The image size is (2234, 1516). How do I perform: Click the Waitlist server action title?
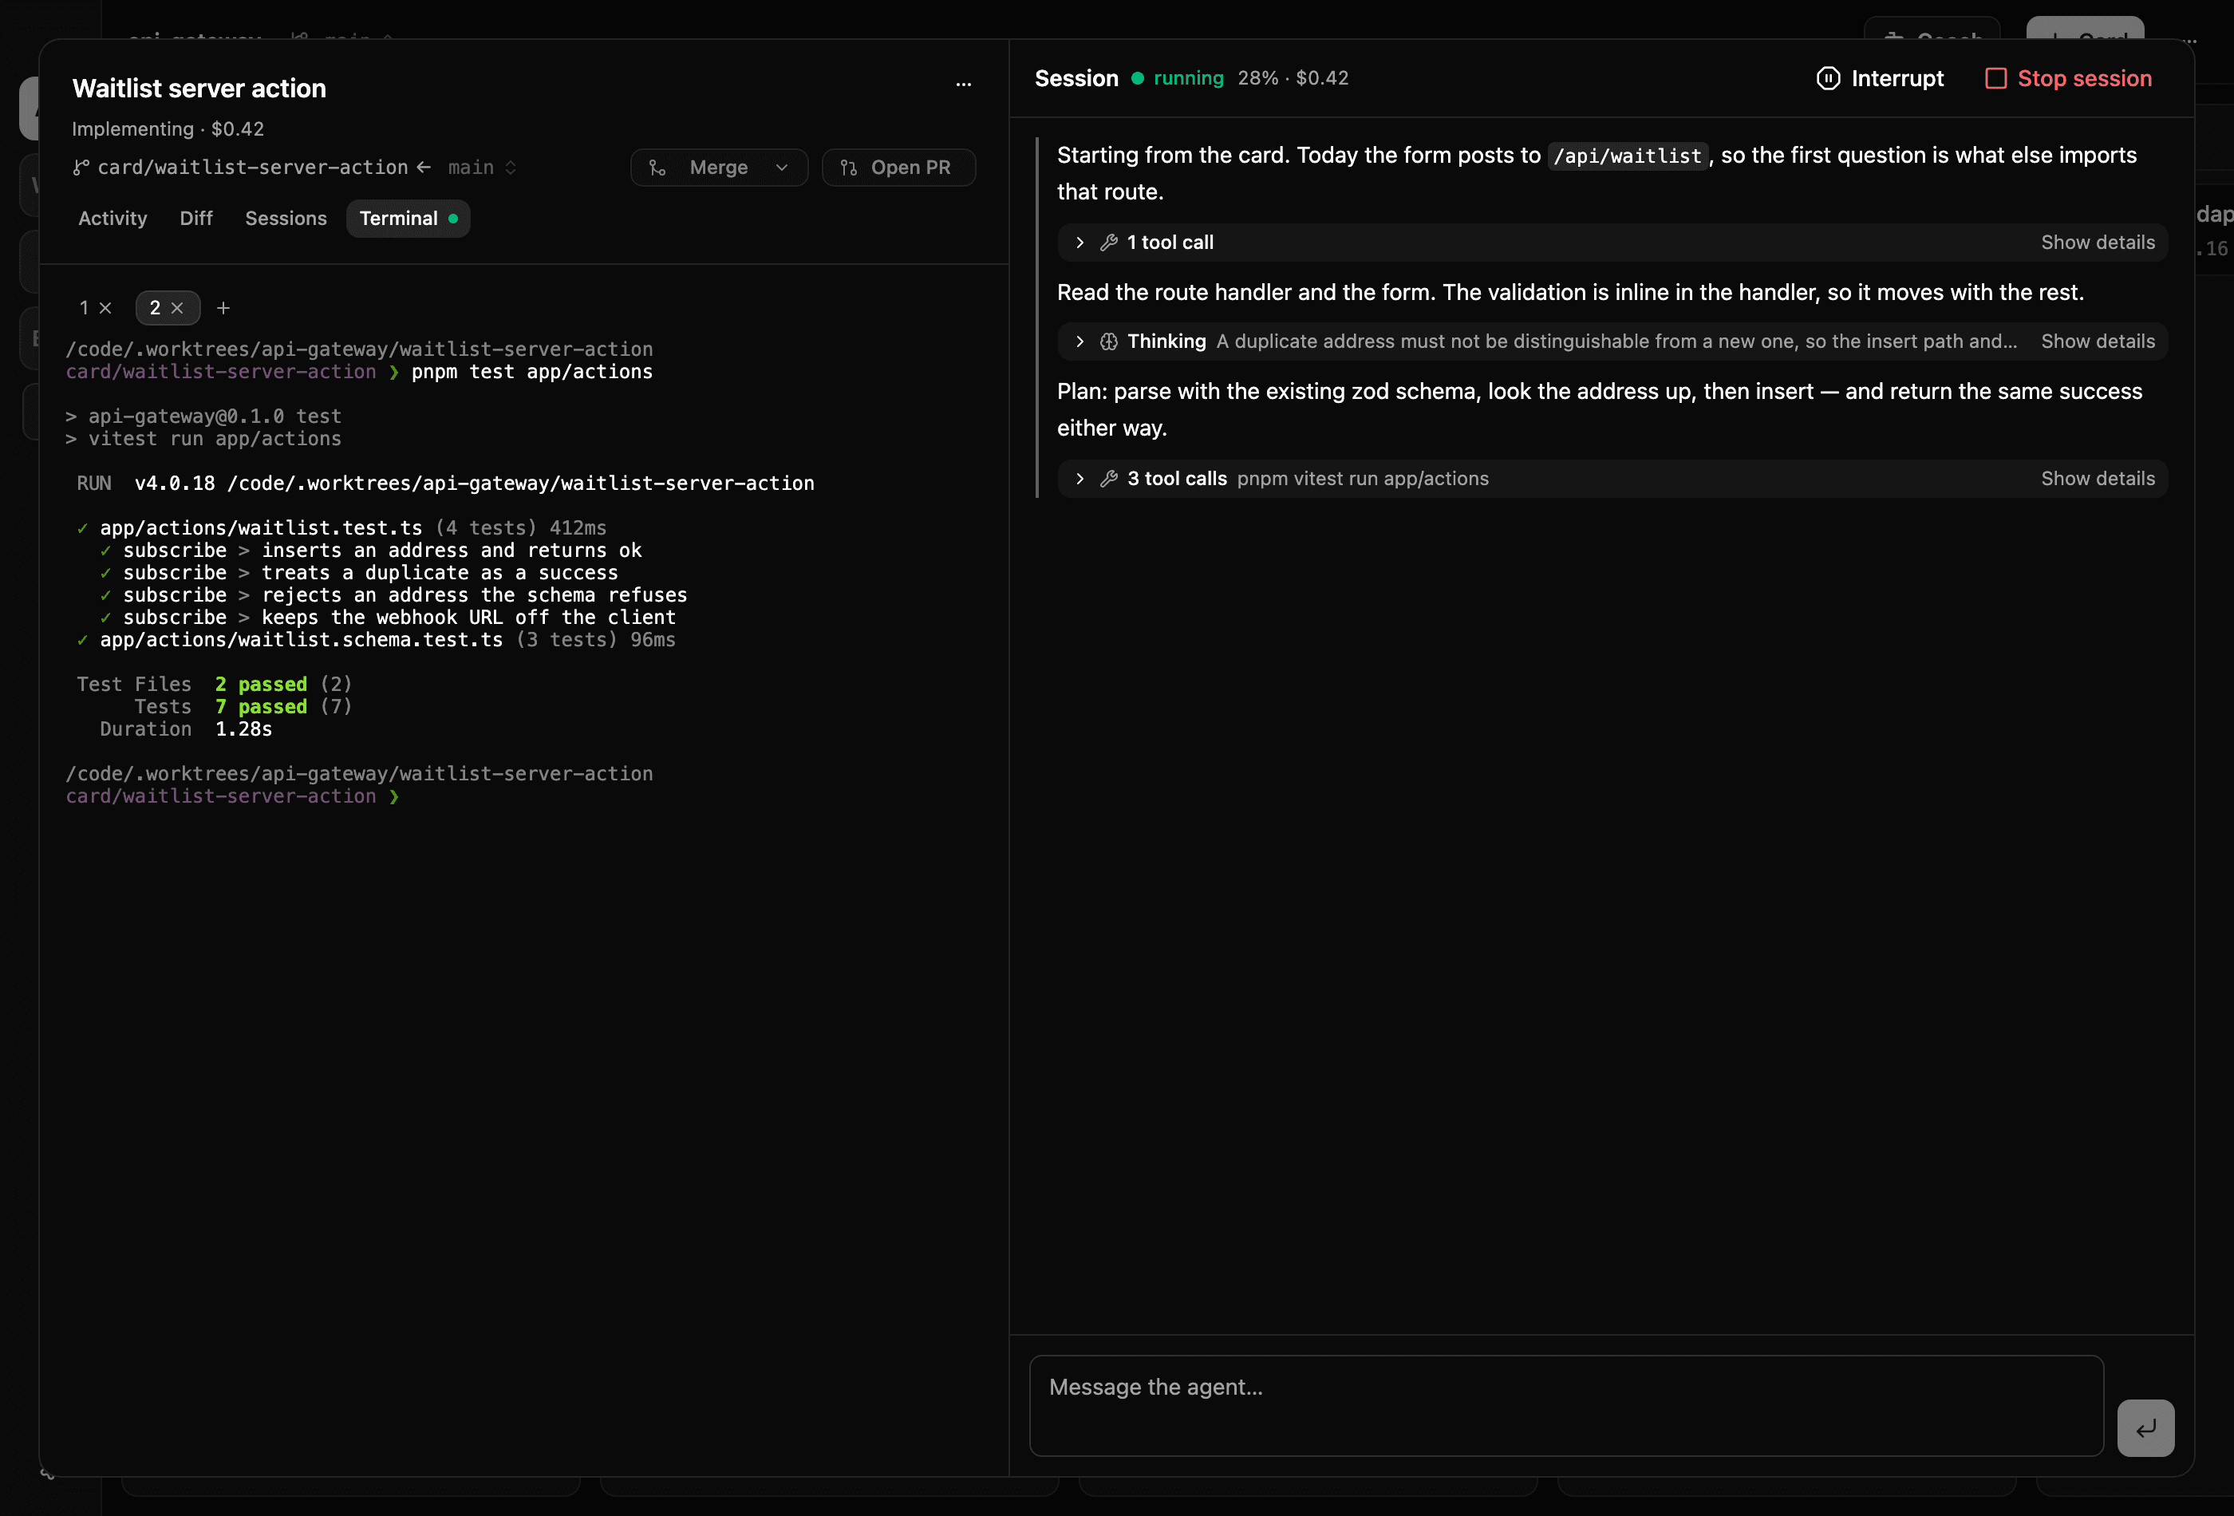coord(199,89)
